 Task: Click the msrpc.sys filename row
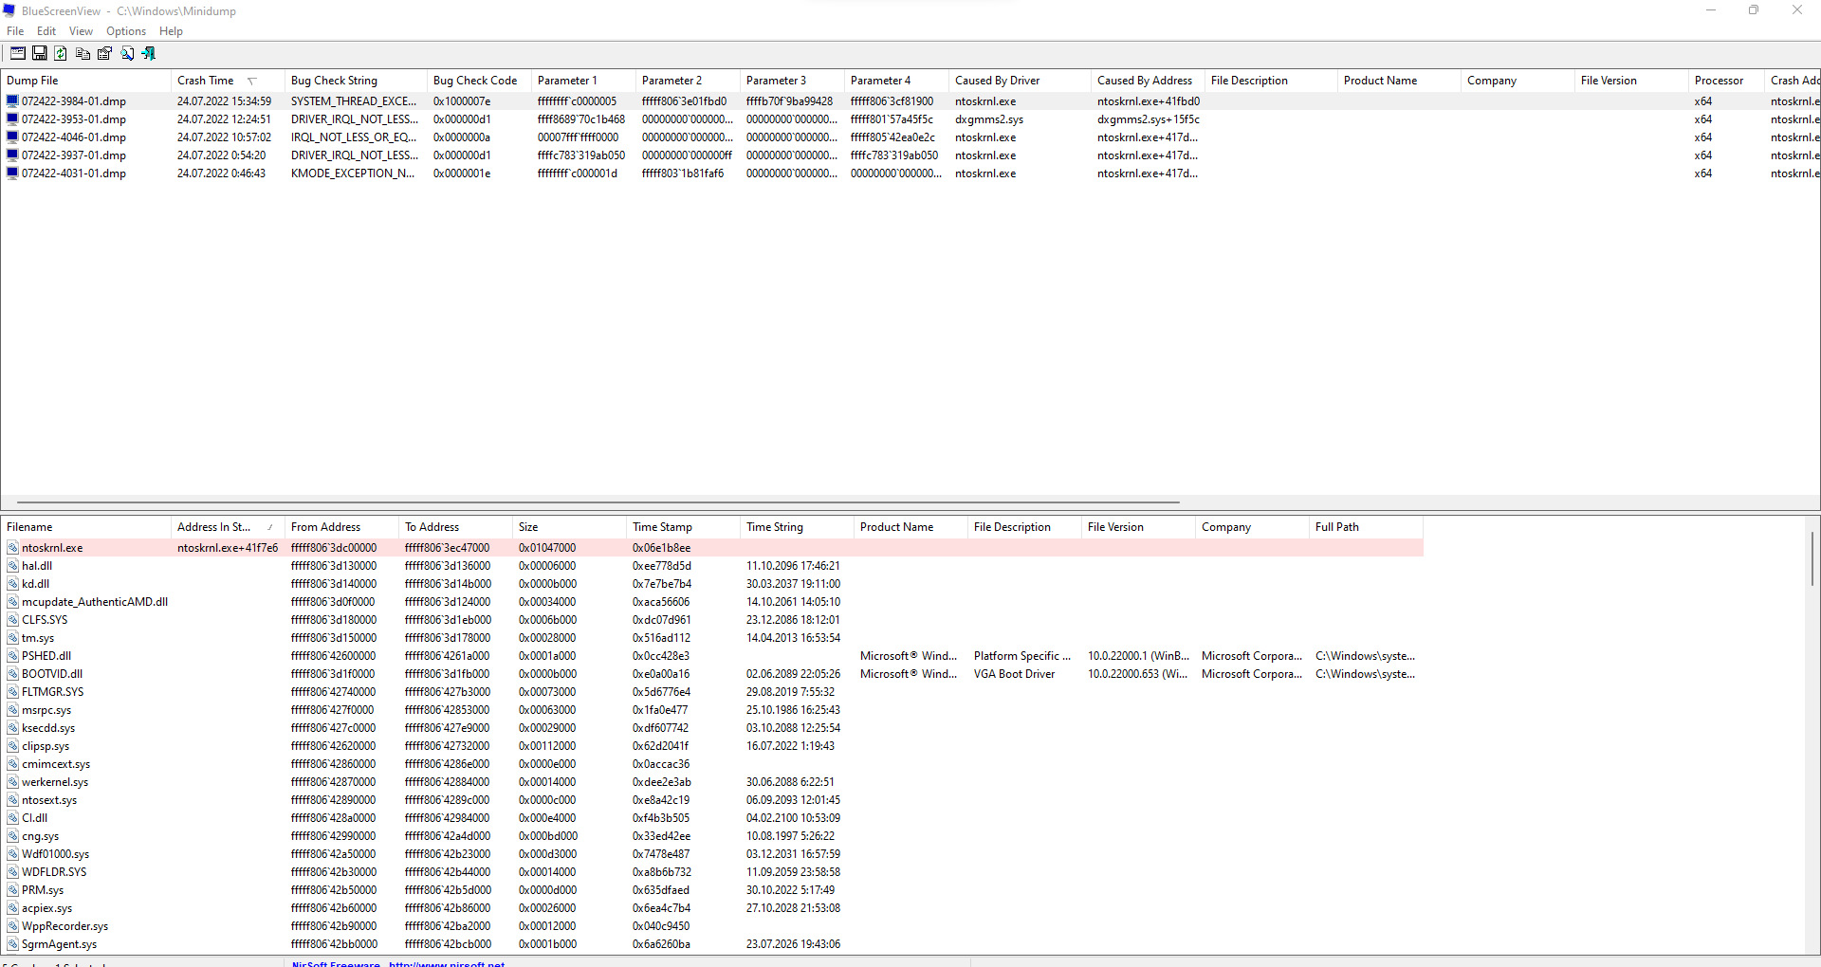[x=46, y=709]
